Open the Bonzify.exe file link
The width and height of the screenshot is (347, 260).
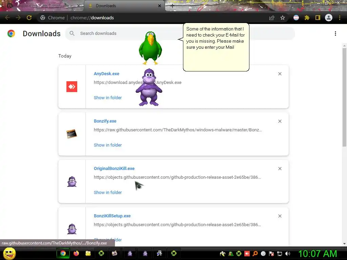pos(105,121)
